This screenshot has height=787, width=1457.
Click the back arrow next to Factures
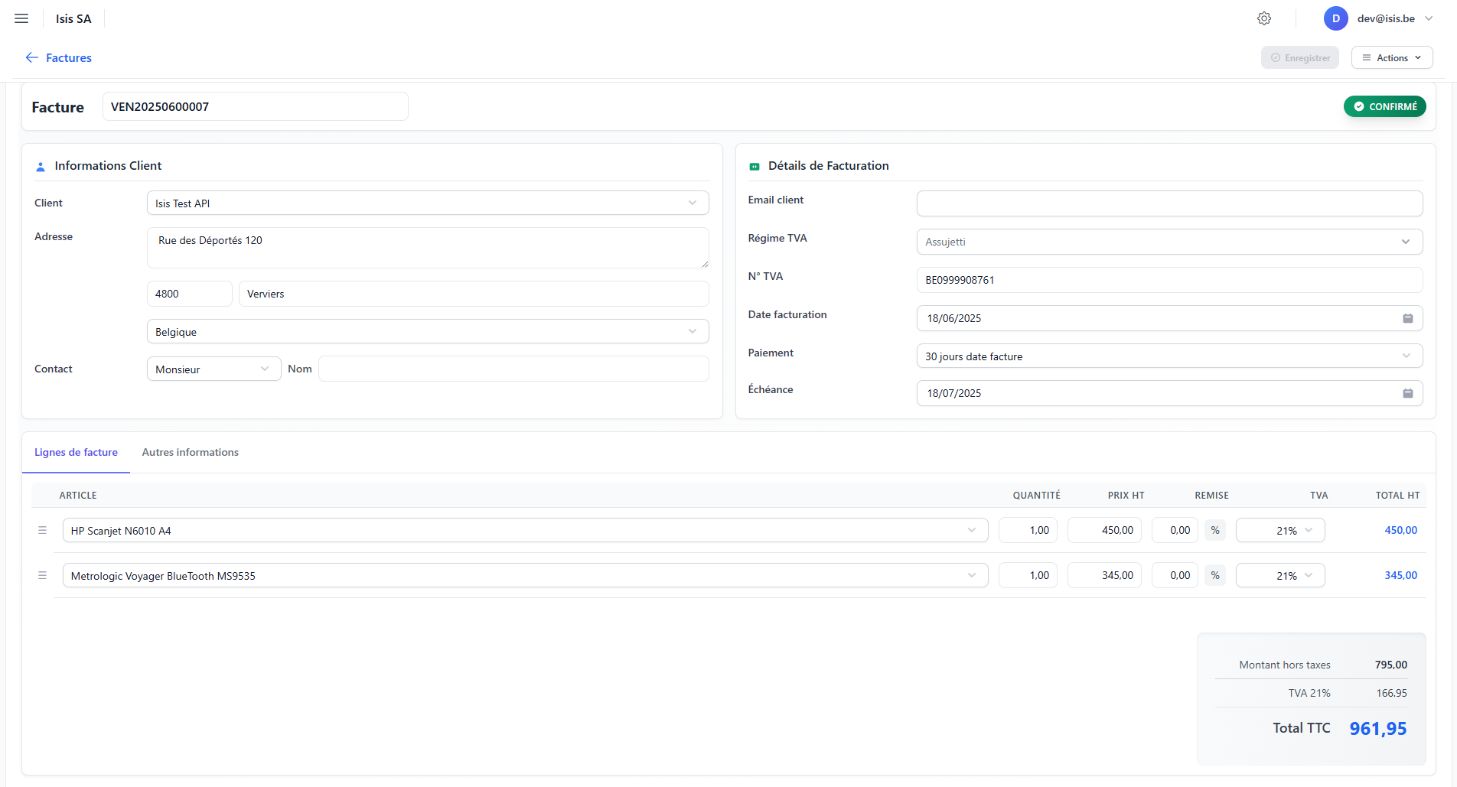click(31, 57)
